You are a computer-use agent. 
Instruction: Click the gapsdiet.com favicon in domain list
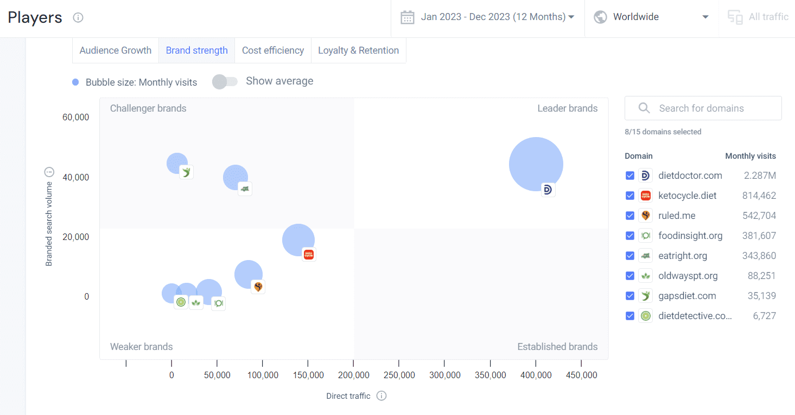645,296
